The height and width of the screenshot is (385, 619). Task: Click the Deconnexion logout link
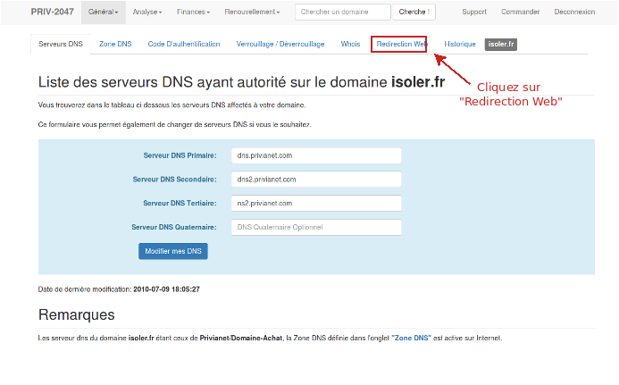(x=574, y=12)
